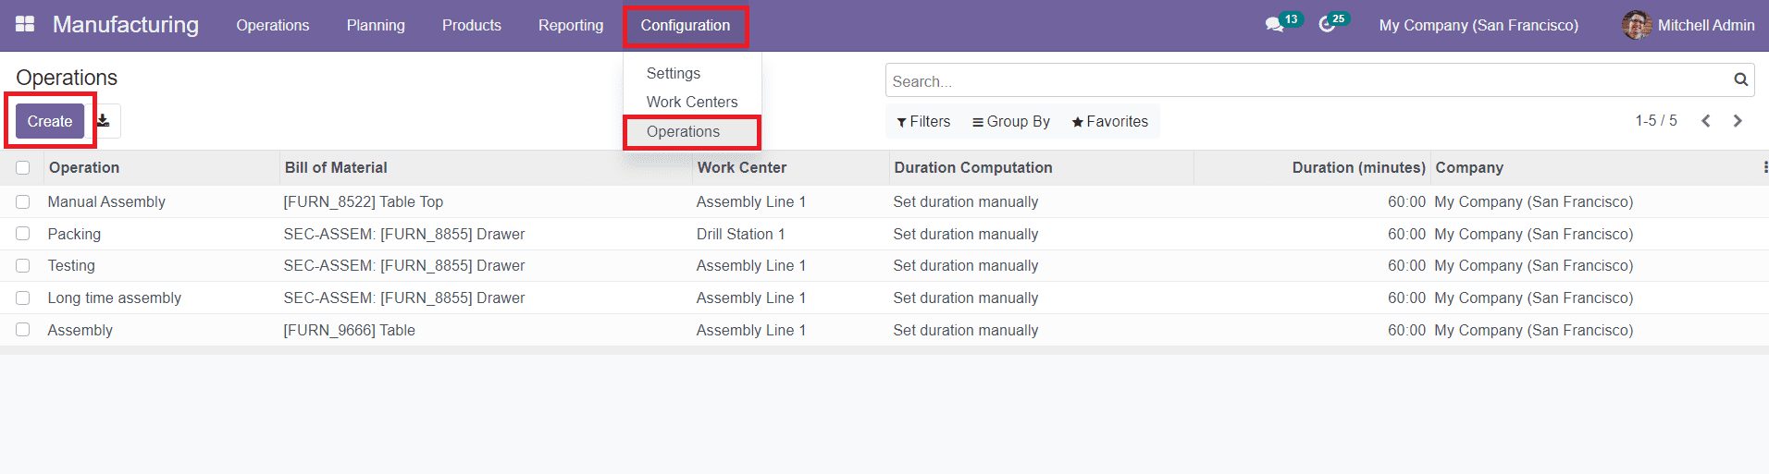Focus the Search input field
The image size is (1769, 474).
[x=1305, y=81]
